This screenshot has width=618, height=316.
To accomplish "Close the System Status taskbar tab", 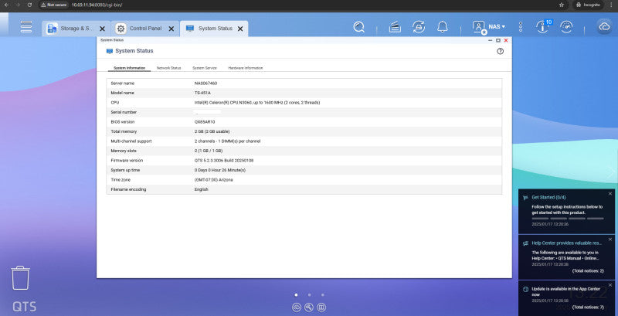I will [240, 29].
